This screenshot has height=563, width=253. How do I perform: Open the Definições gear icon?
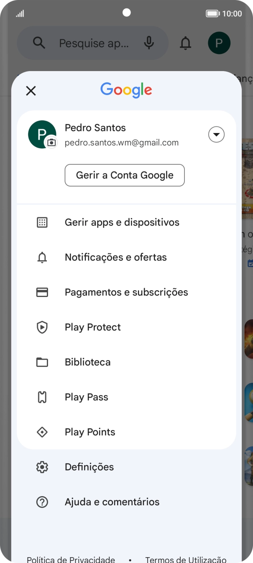click(x=42, y=467)
